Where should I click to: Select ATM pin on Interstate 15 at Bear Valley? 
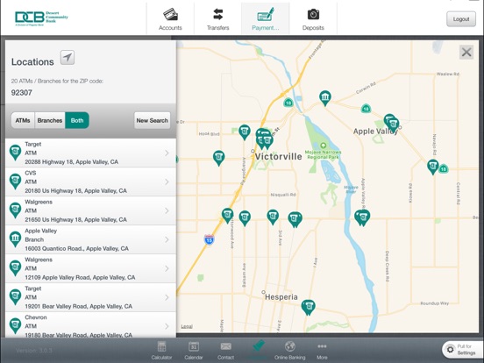[227, 216]
